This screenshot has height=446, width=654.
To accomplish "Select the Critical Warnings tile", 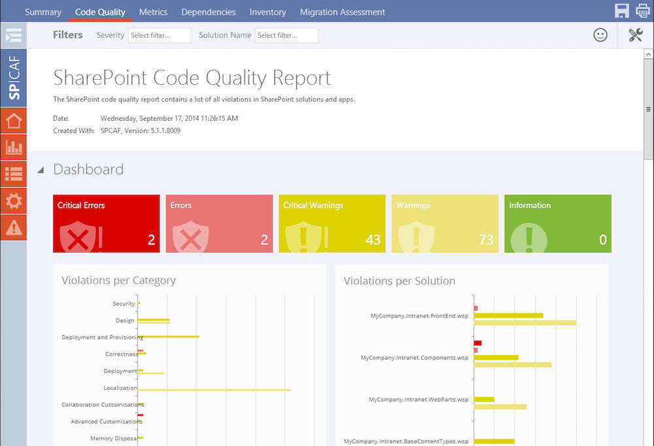I will coord(332,223).
